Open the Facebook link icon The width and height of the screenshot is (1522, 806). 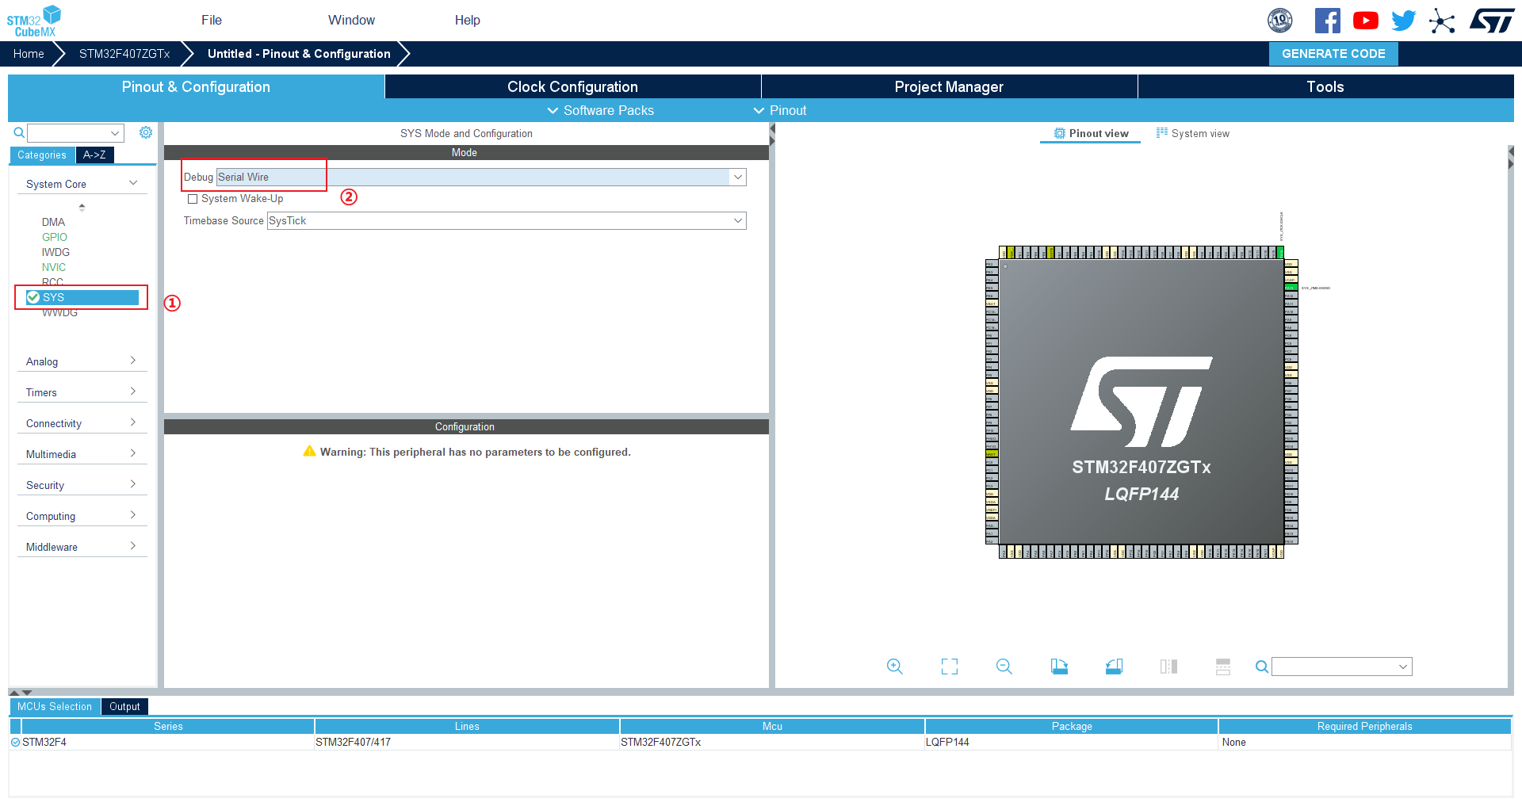tap(1328, 21)
